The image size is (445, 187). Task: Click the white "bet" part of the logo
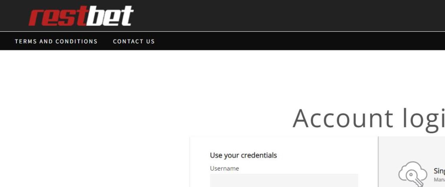pyautogui.click(x=110, y=16)
